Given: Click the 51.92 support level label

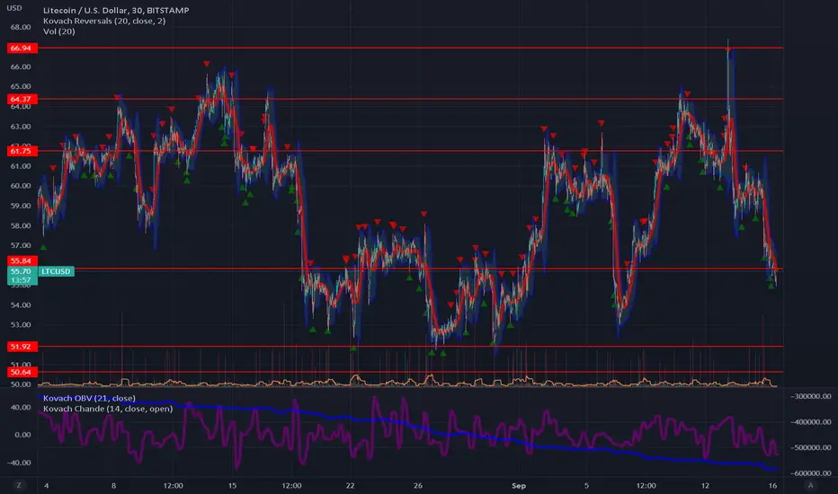Looking at the screenshot, I should 22,347.
